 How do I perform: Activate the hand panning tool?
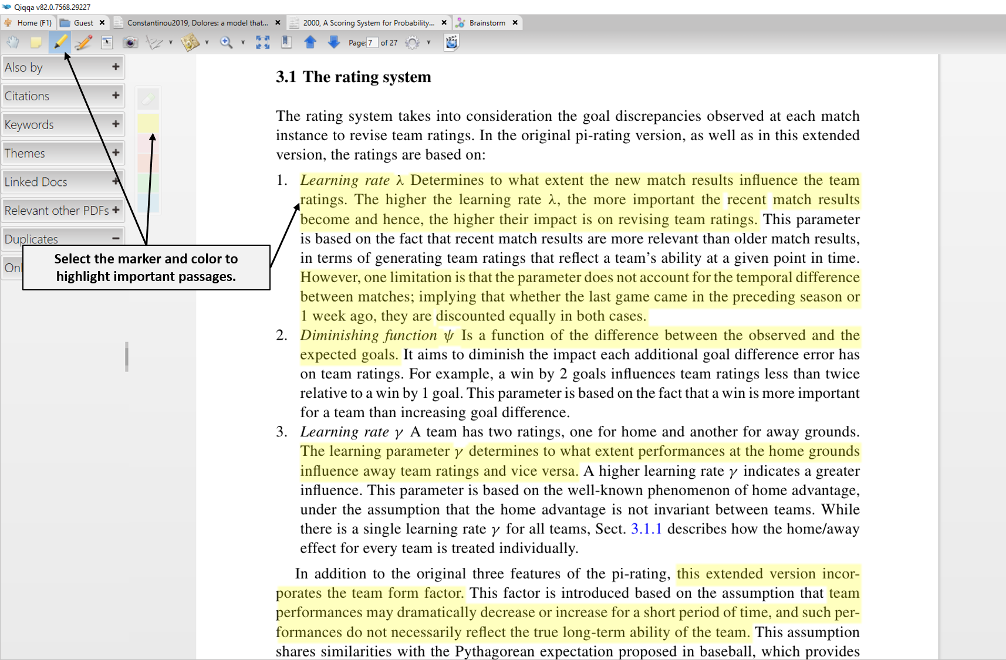coord(12,42)
